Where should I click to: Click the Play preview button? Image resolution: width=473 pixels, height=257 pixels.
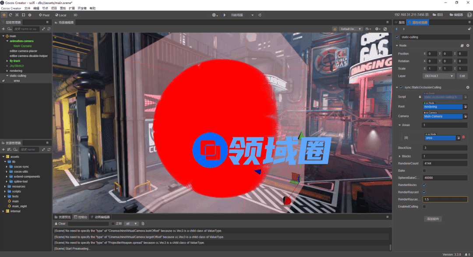225,15
